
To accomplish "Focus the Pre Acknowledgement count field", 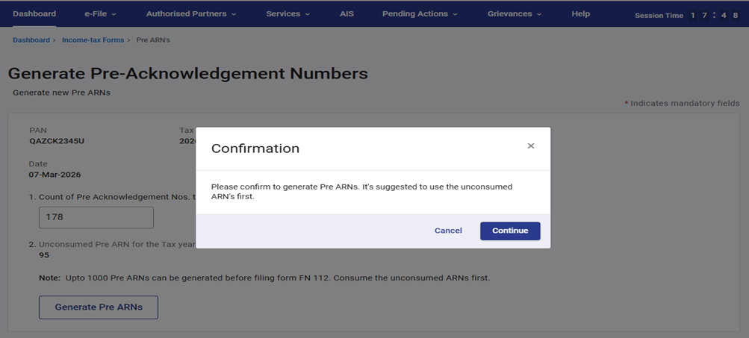I will [x=96, y=218].
